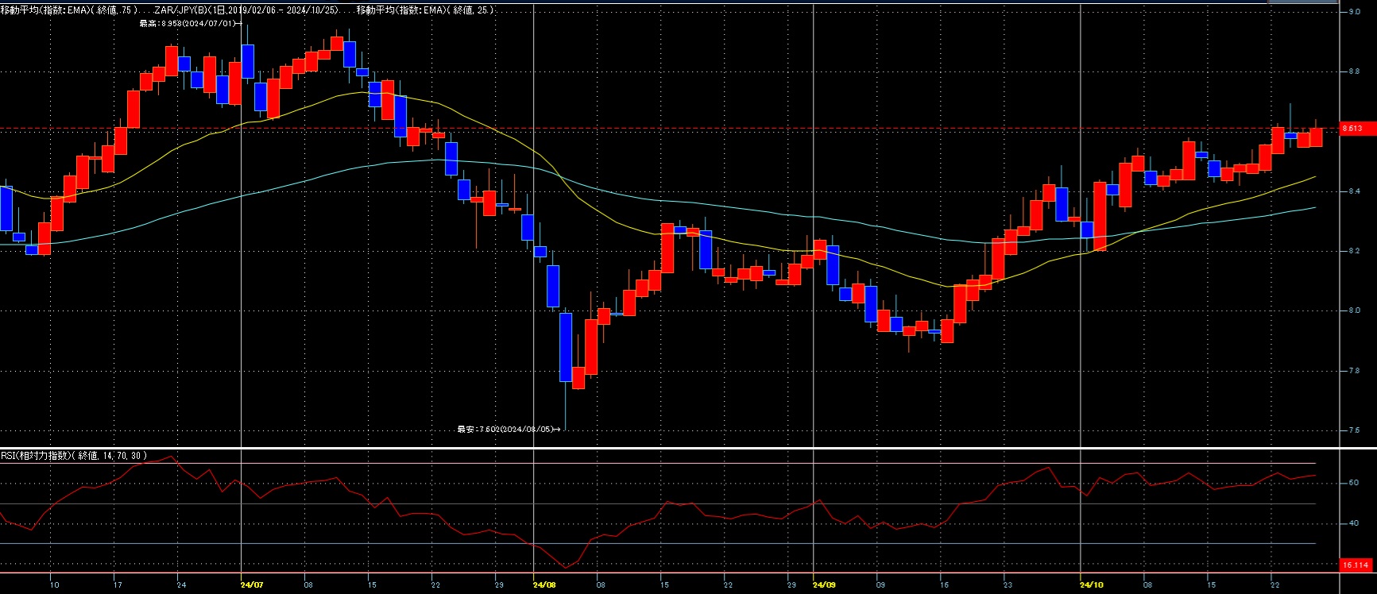
Task: Click the 7.8 price scale label
Action: click(1354, 371)
